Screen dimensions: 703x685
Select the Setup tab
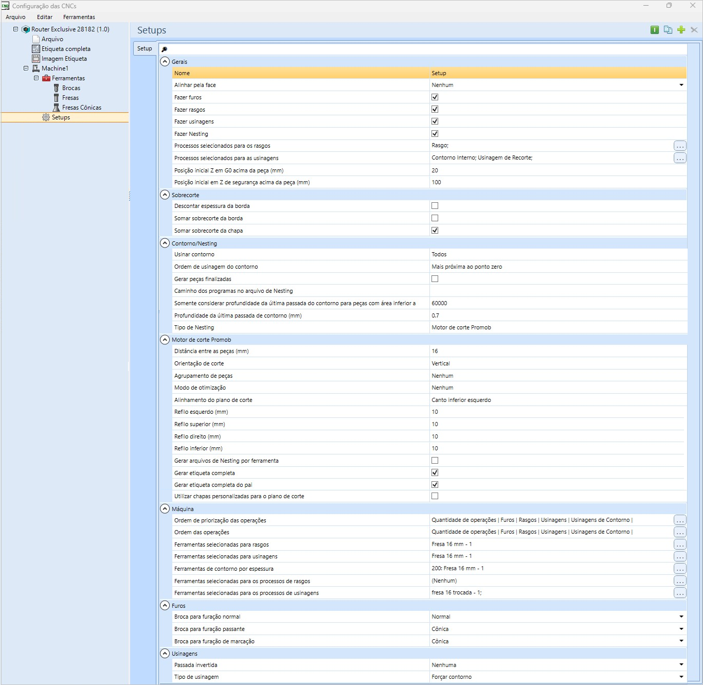tap(145, 48)
